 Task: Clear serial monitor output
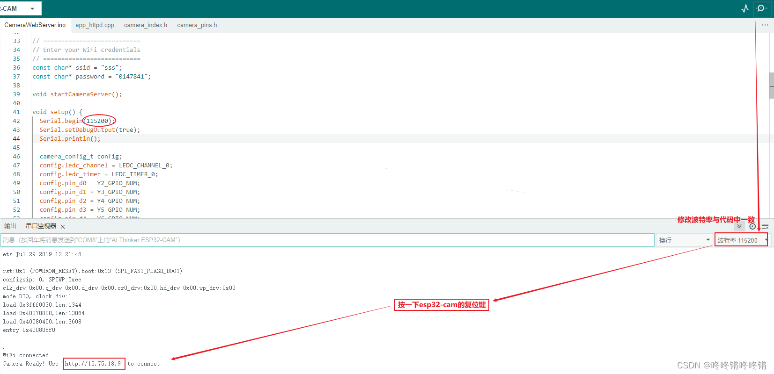point(765,226)
